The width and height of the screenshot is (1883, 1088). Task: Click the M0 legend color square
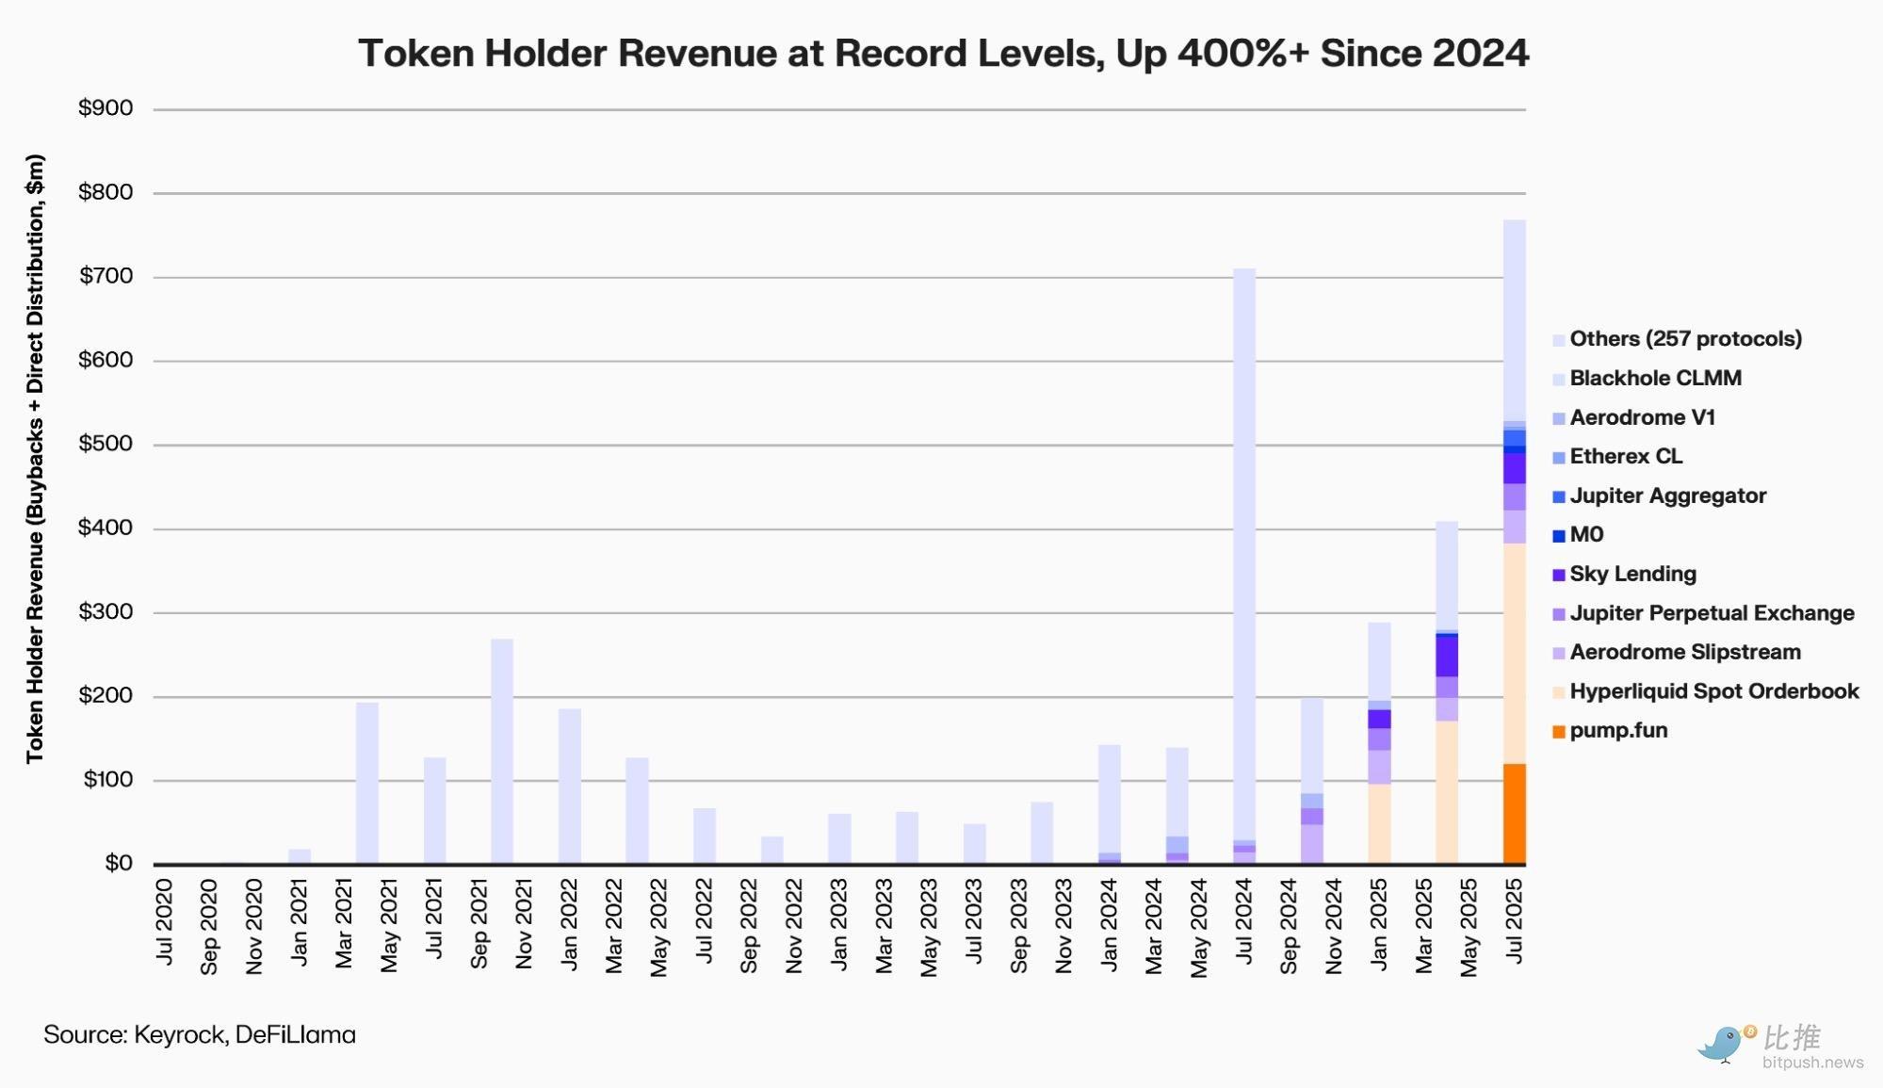pyautogui.click(x=1558, y=536)
